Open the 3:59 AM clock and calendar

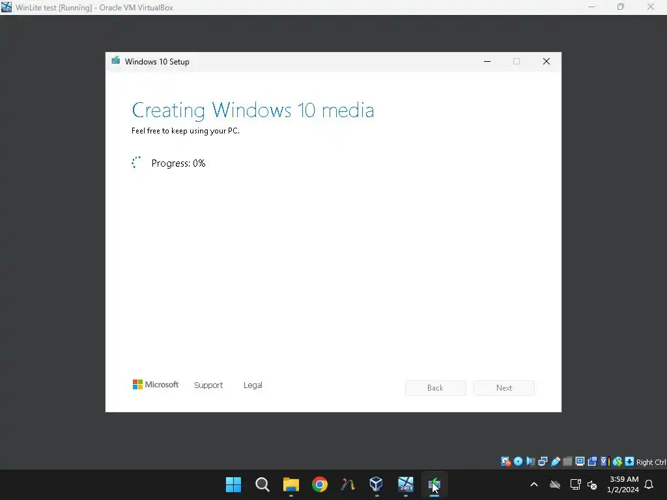point(623,484)
